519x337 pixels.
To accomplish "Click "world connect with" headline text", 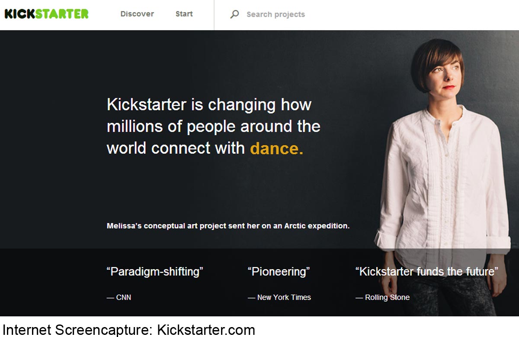I will click(176, 148).
